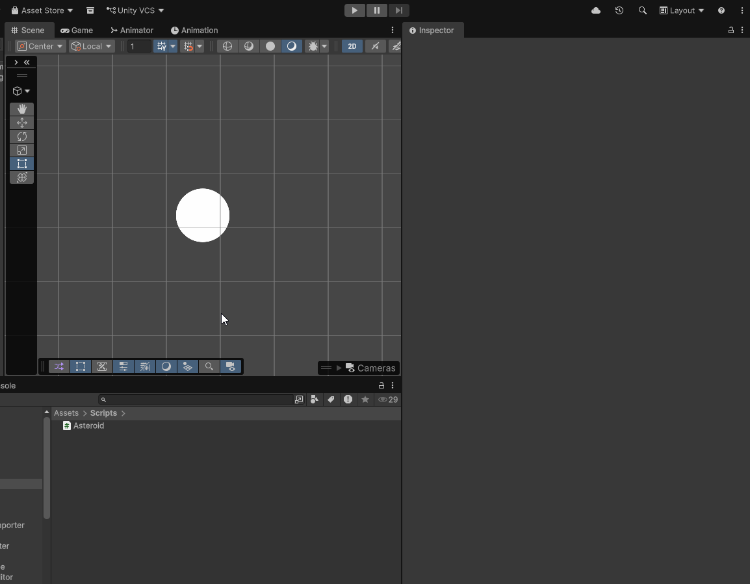Toggle grid visibility button
This screenshot has width=750, height=584.
tap(162, 46)
